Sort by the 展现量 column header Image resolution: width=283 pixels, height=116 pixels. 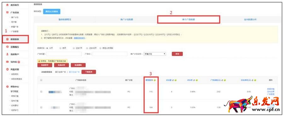148,80
